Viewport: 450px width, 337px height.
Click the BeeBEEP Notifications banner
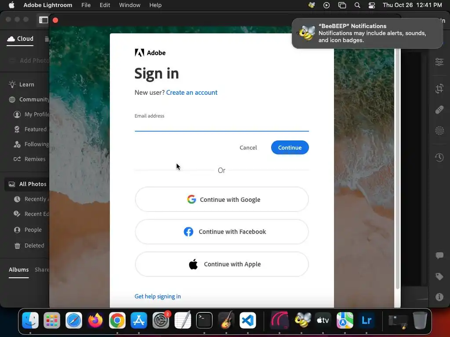coord(367,33)
